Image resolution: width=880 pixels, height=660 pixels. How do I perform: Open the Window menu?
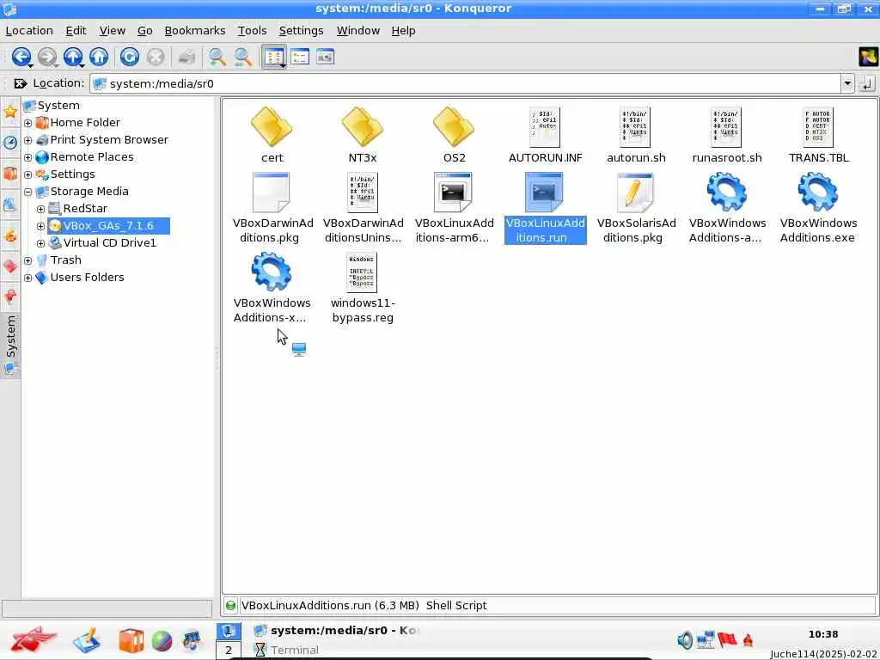click(358, 31)
